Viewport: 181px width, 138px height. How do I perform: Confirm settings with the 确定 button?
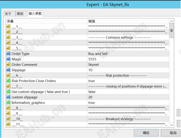[146, 133]
